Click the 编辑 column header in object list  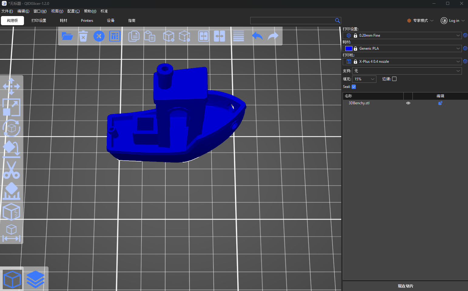tap(440, 96)
